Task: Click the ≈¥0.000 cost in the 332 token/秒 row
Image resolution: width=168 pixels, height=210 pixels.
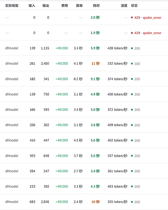Action: (62, 63)
